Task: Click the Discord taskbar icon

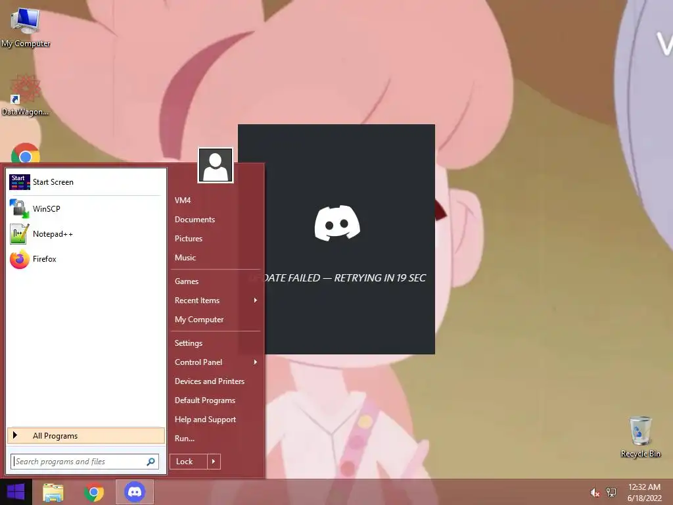Action: (x=134, y=492)
